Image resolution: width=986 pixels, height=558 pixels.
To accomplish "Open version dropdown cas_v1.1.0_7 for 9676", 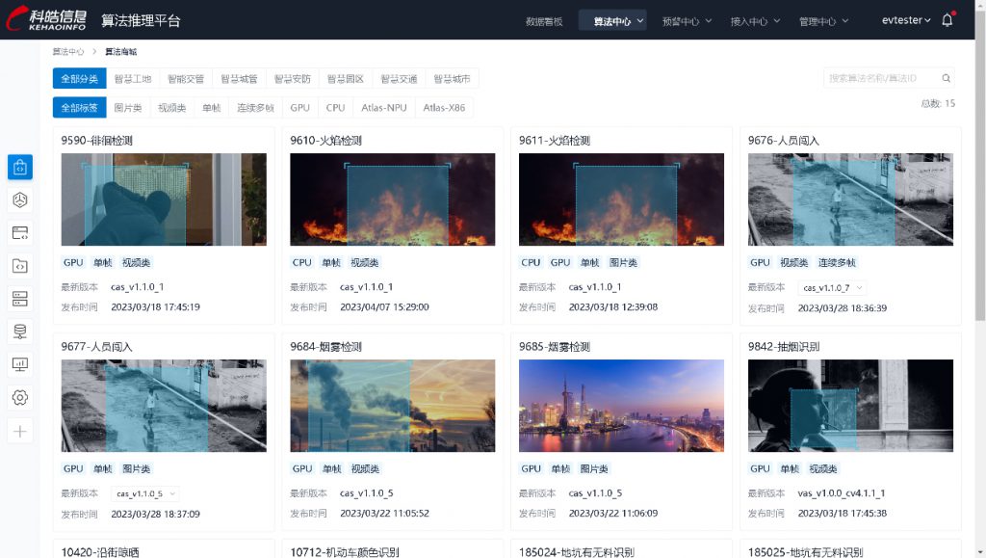I will coord(833,287).
